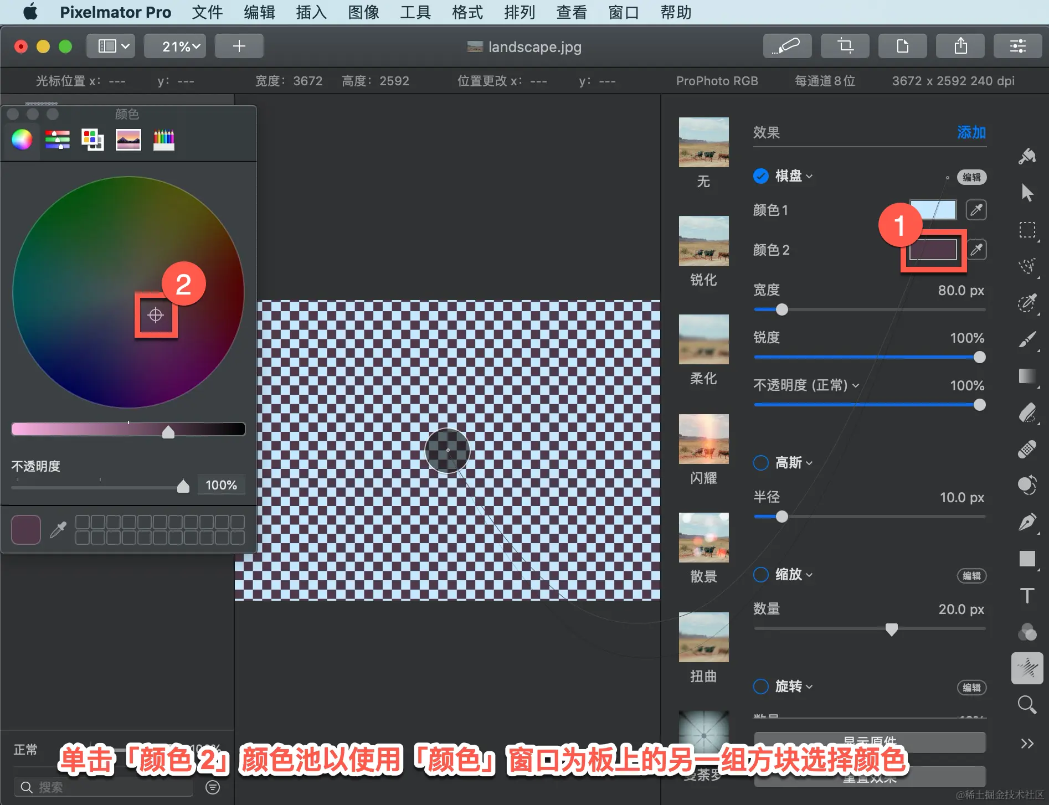Use the eyedropper in Colors window
1049x805 pixels.
click(58, 530)
